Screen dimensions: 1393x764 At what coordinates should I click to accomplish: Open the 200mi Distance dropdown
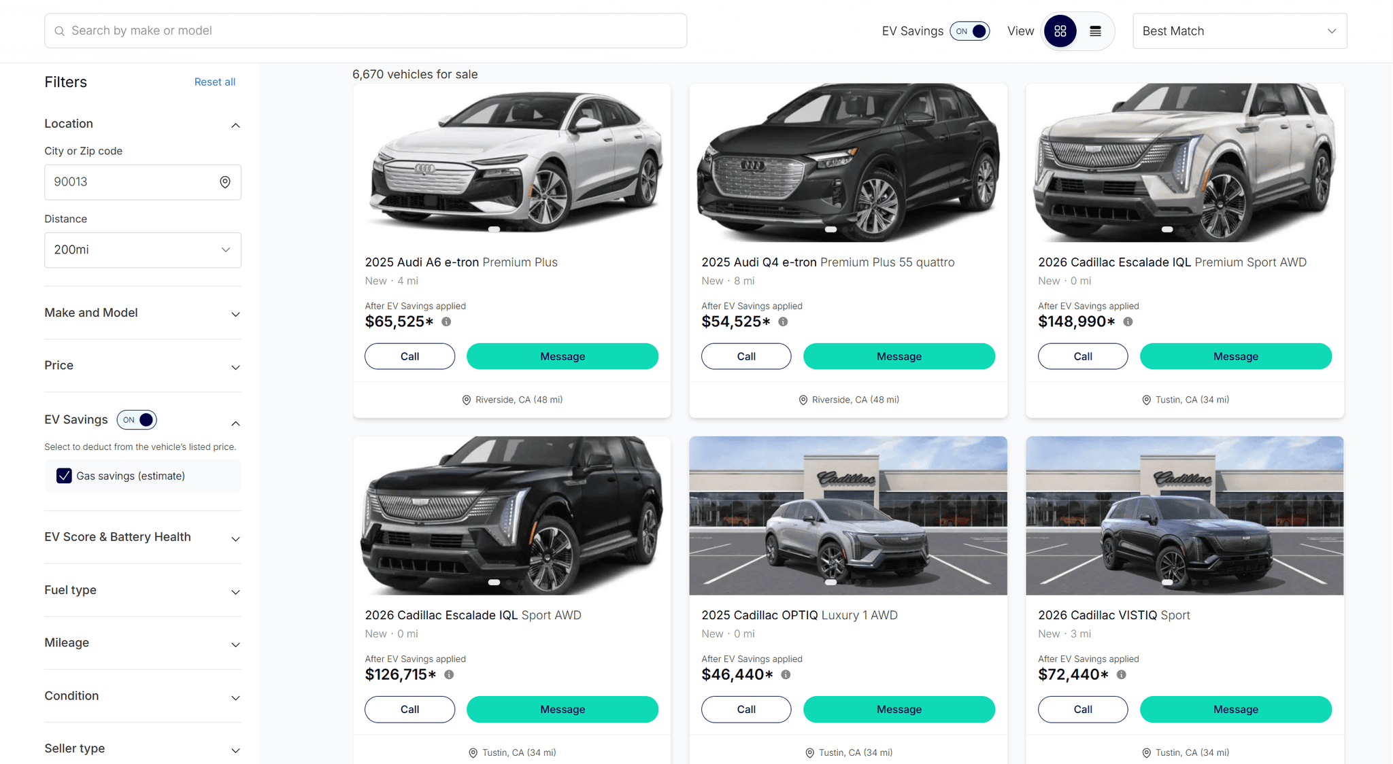pos(143,250)
